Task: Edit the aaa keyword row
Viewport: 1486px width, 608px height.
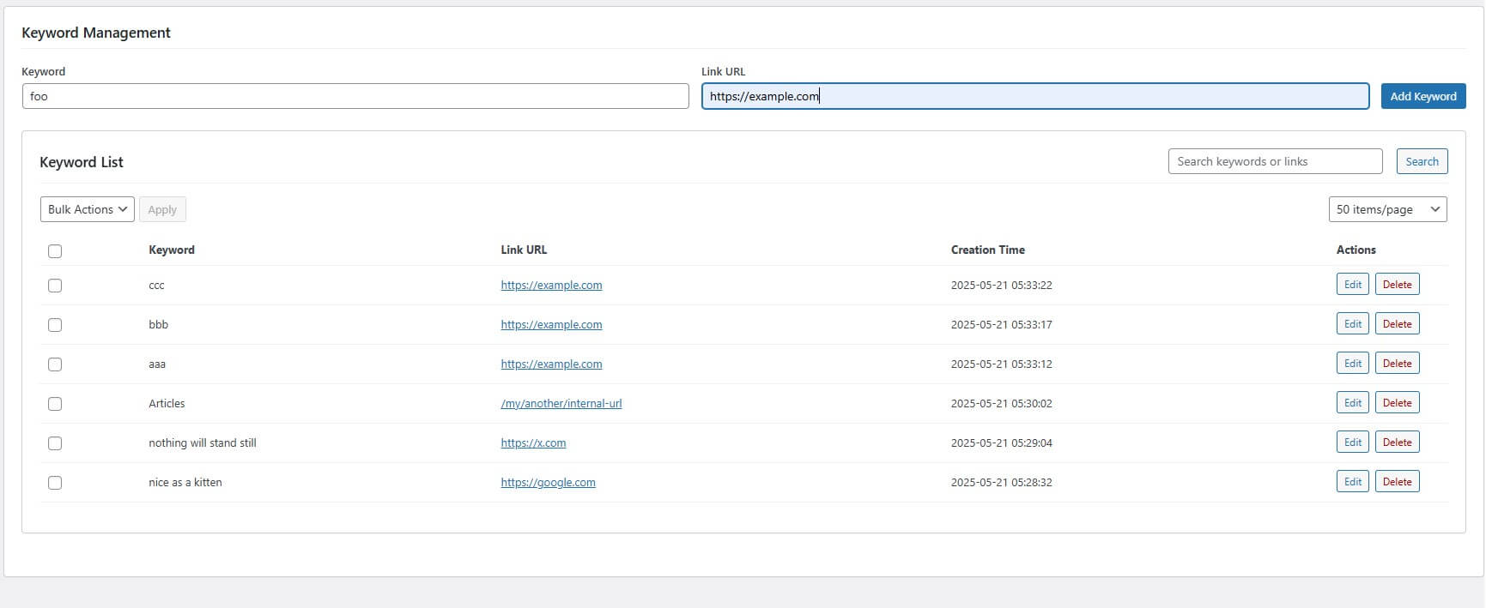Action: point(1353,364)
